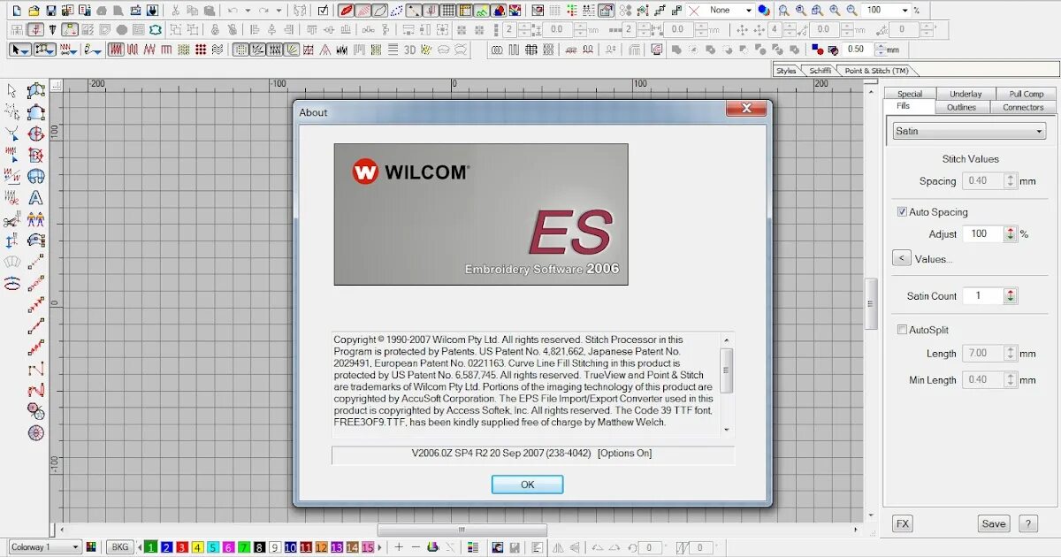Select the Schiffli panel tab
This screenshot has width=1061, height=557.
(820, 71)
